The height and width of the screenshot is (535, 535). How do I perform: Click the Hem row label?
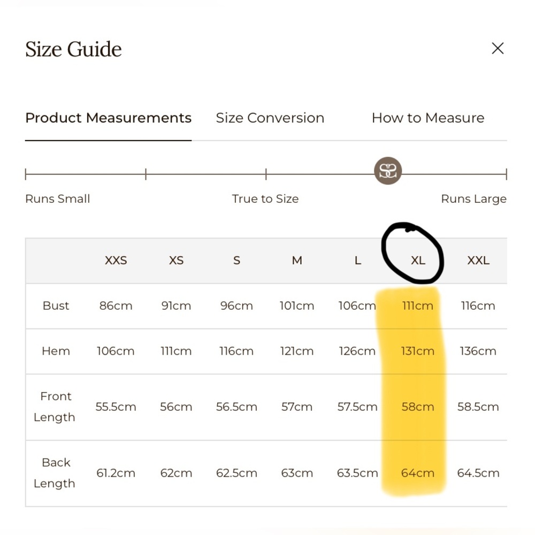[56, 351]
